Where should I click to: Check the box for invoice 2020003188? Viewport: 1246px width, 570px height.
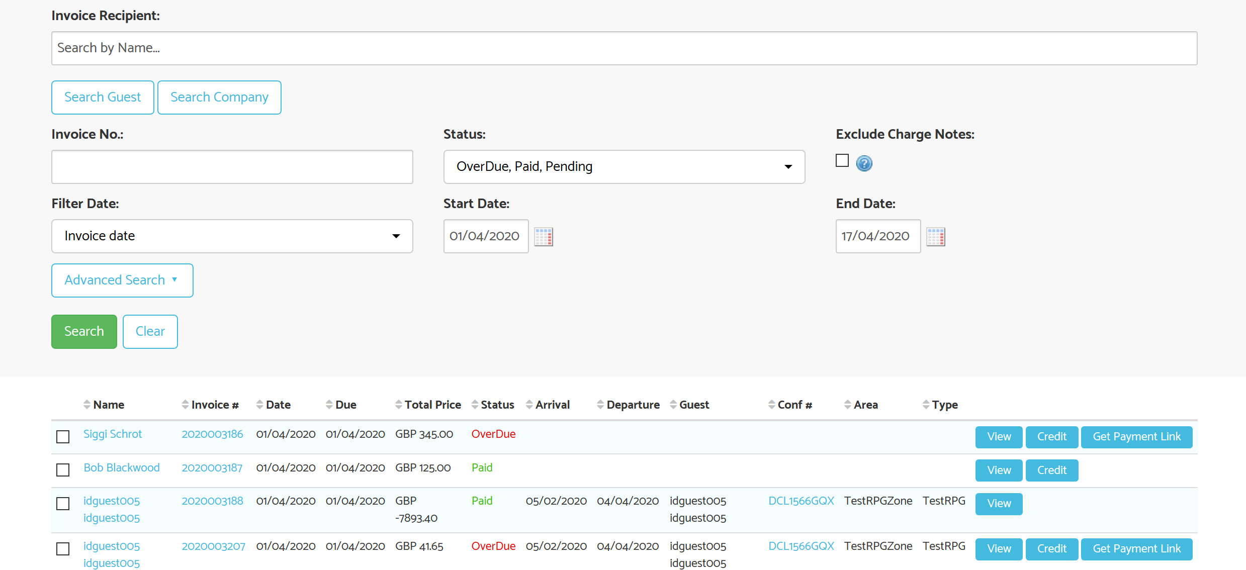63,504
